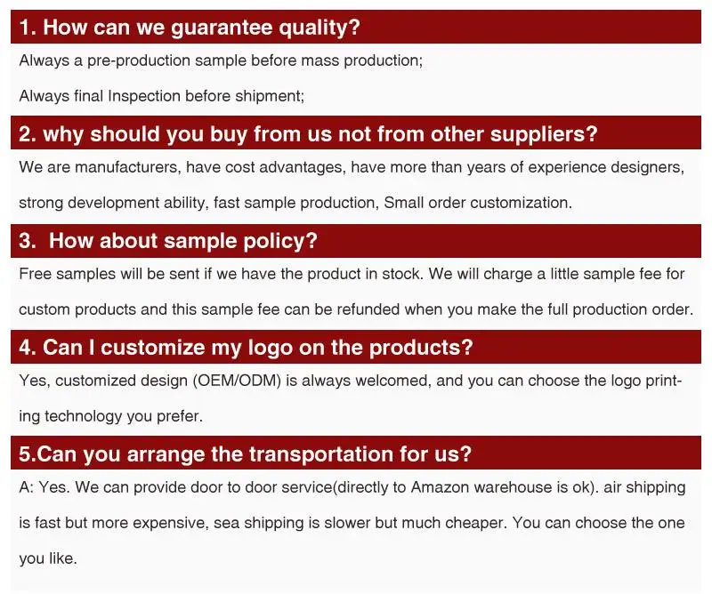712x594 pixels.
Task: Click the 'How about sample policy?' heading
Action: pyautogui.click(x=168, y=240)
